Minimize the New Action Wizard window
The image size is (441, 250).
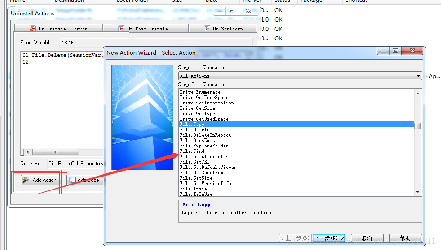pyautogui.click(x=383, y=51)
